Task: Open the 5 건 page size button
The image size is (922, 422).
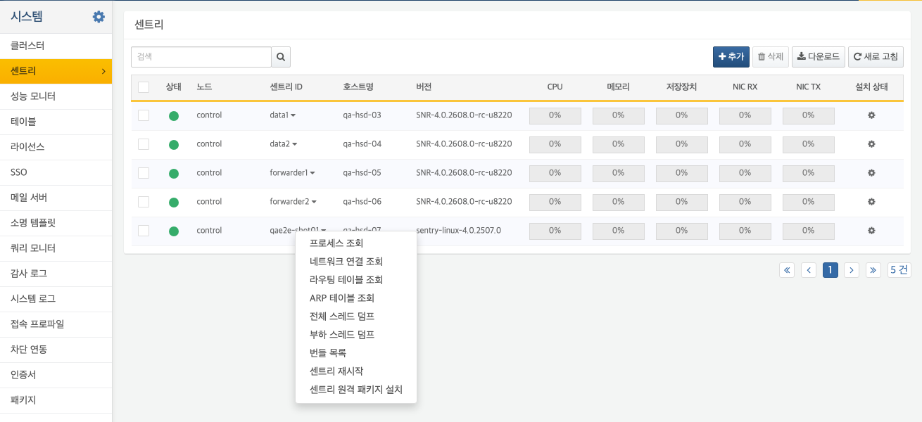Action: (x=899, y=270)
